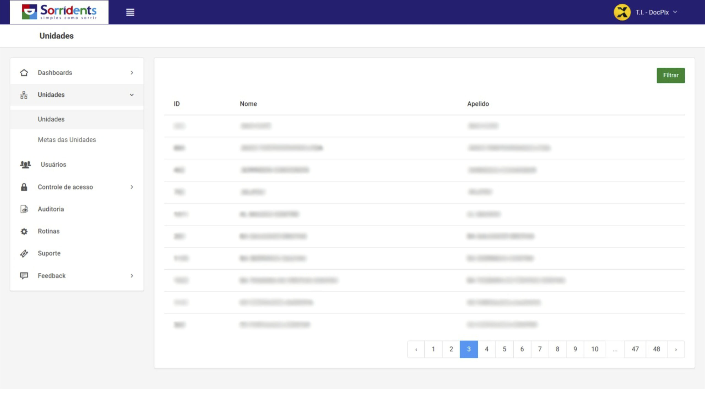Expand the Dashboards submenu chevron
This screenshot has width=705, height=396.
point(132,73)
